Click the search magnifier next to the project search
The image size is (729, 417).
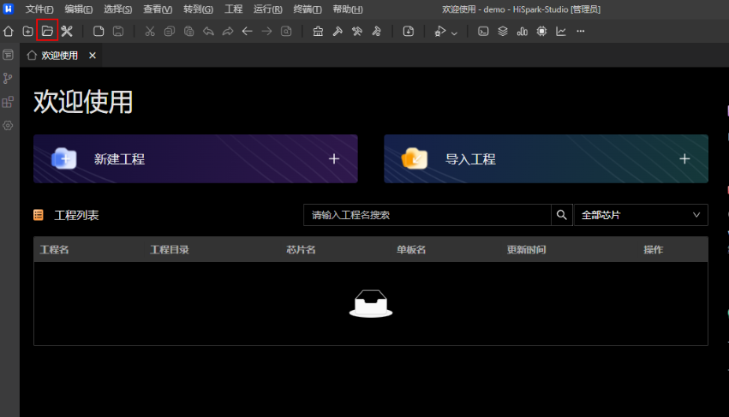(562, 215)
